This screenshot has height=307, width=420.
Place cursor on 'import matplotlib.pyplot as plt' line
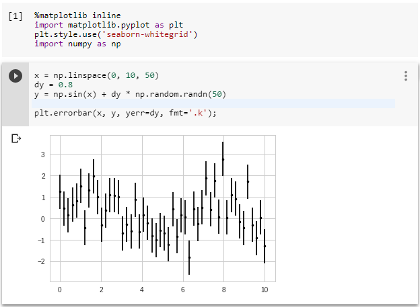pyautogui.click(x=109, y=25)
